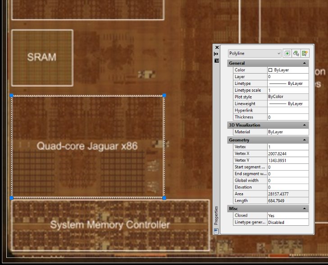The image size is (328, 265).
Task: Click the Color property label
Action: [240, 70]
